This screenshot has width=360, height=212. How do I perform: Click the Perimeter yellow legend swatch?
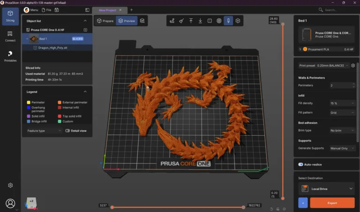click(29, 102)
